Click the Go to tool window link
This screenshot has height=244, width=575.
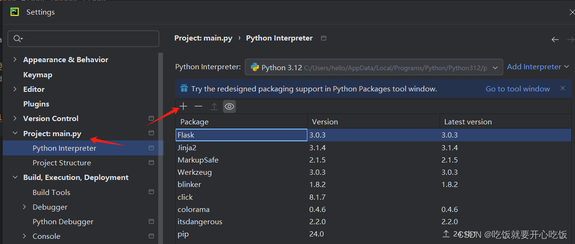pos(518,89)
